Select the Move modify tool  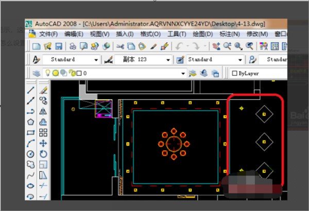coord(43,144)
